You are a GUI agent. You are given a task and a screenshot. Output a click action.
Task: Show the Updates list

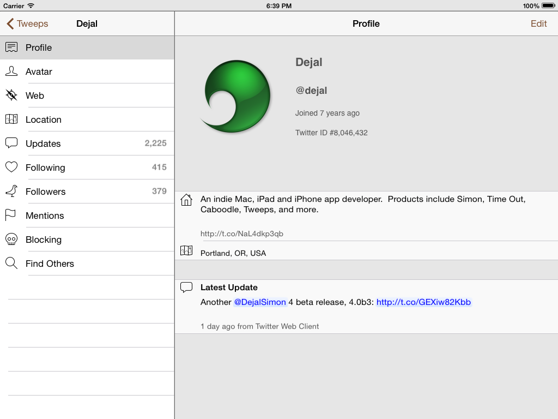click(x=87, y=143)
